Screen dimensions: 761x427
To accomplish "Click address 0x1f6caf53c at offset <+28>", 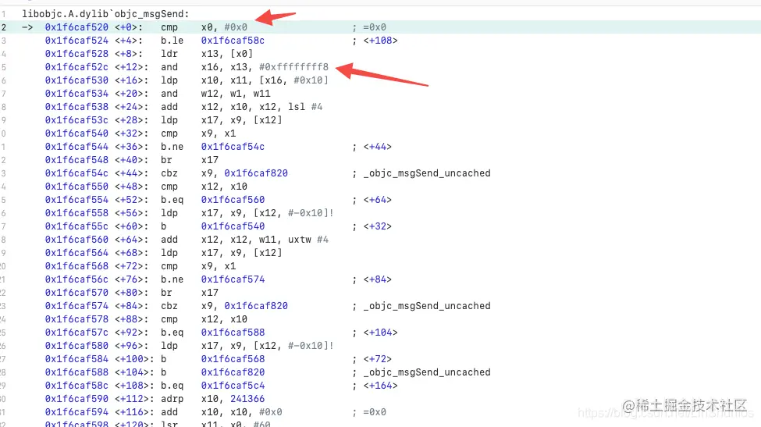I will 76,120.
